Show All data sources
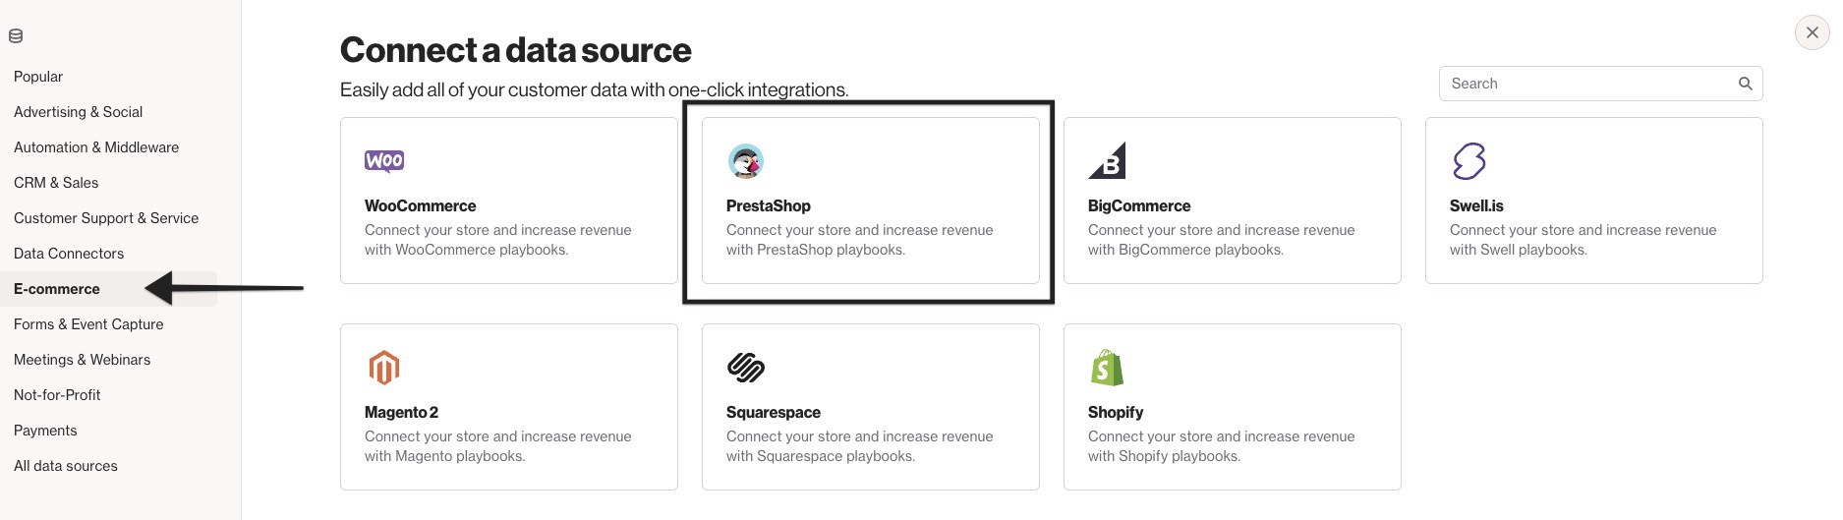1843x520 pixels. 66,466
